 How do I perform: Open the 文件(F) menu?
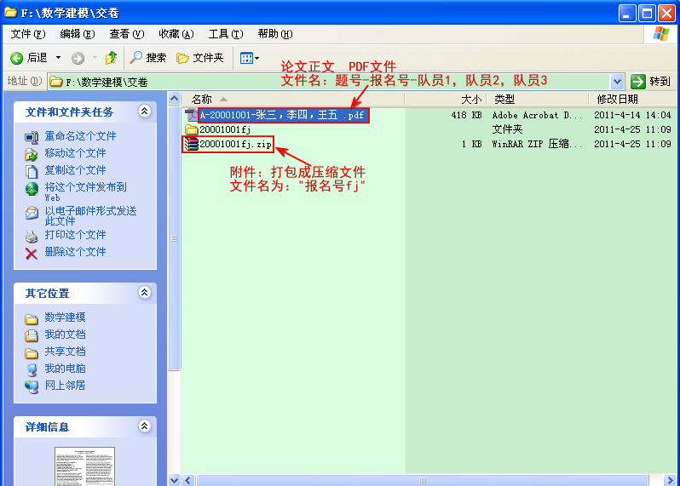tap(27, 34)
